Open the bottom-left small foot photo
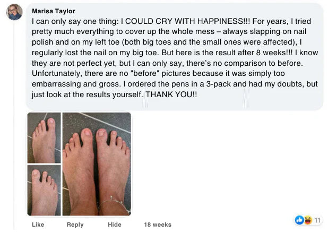 click(44, 190)
